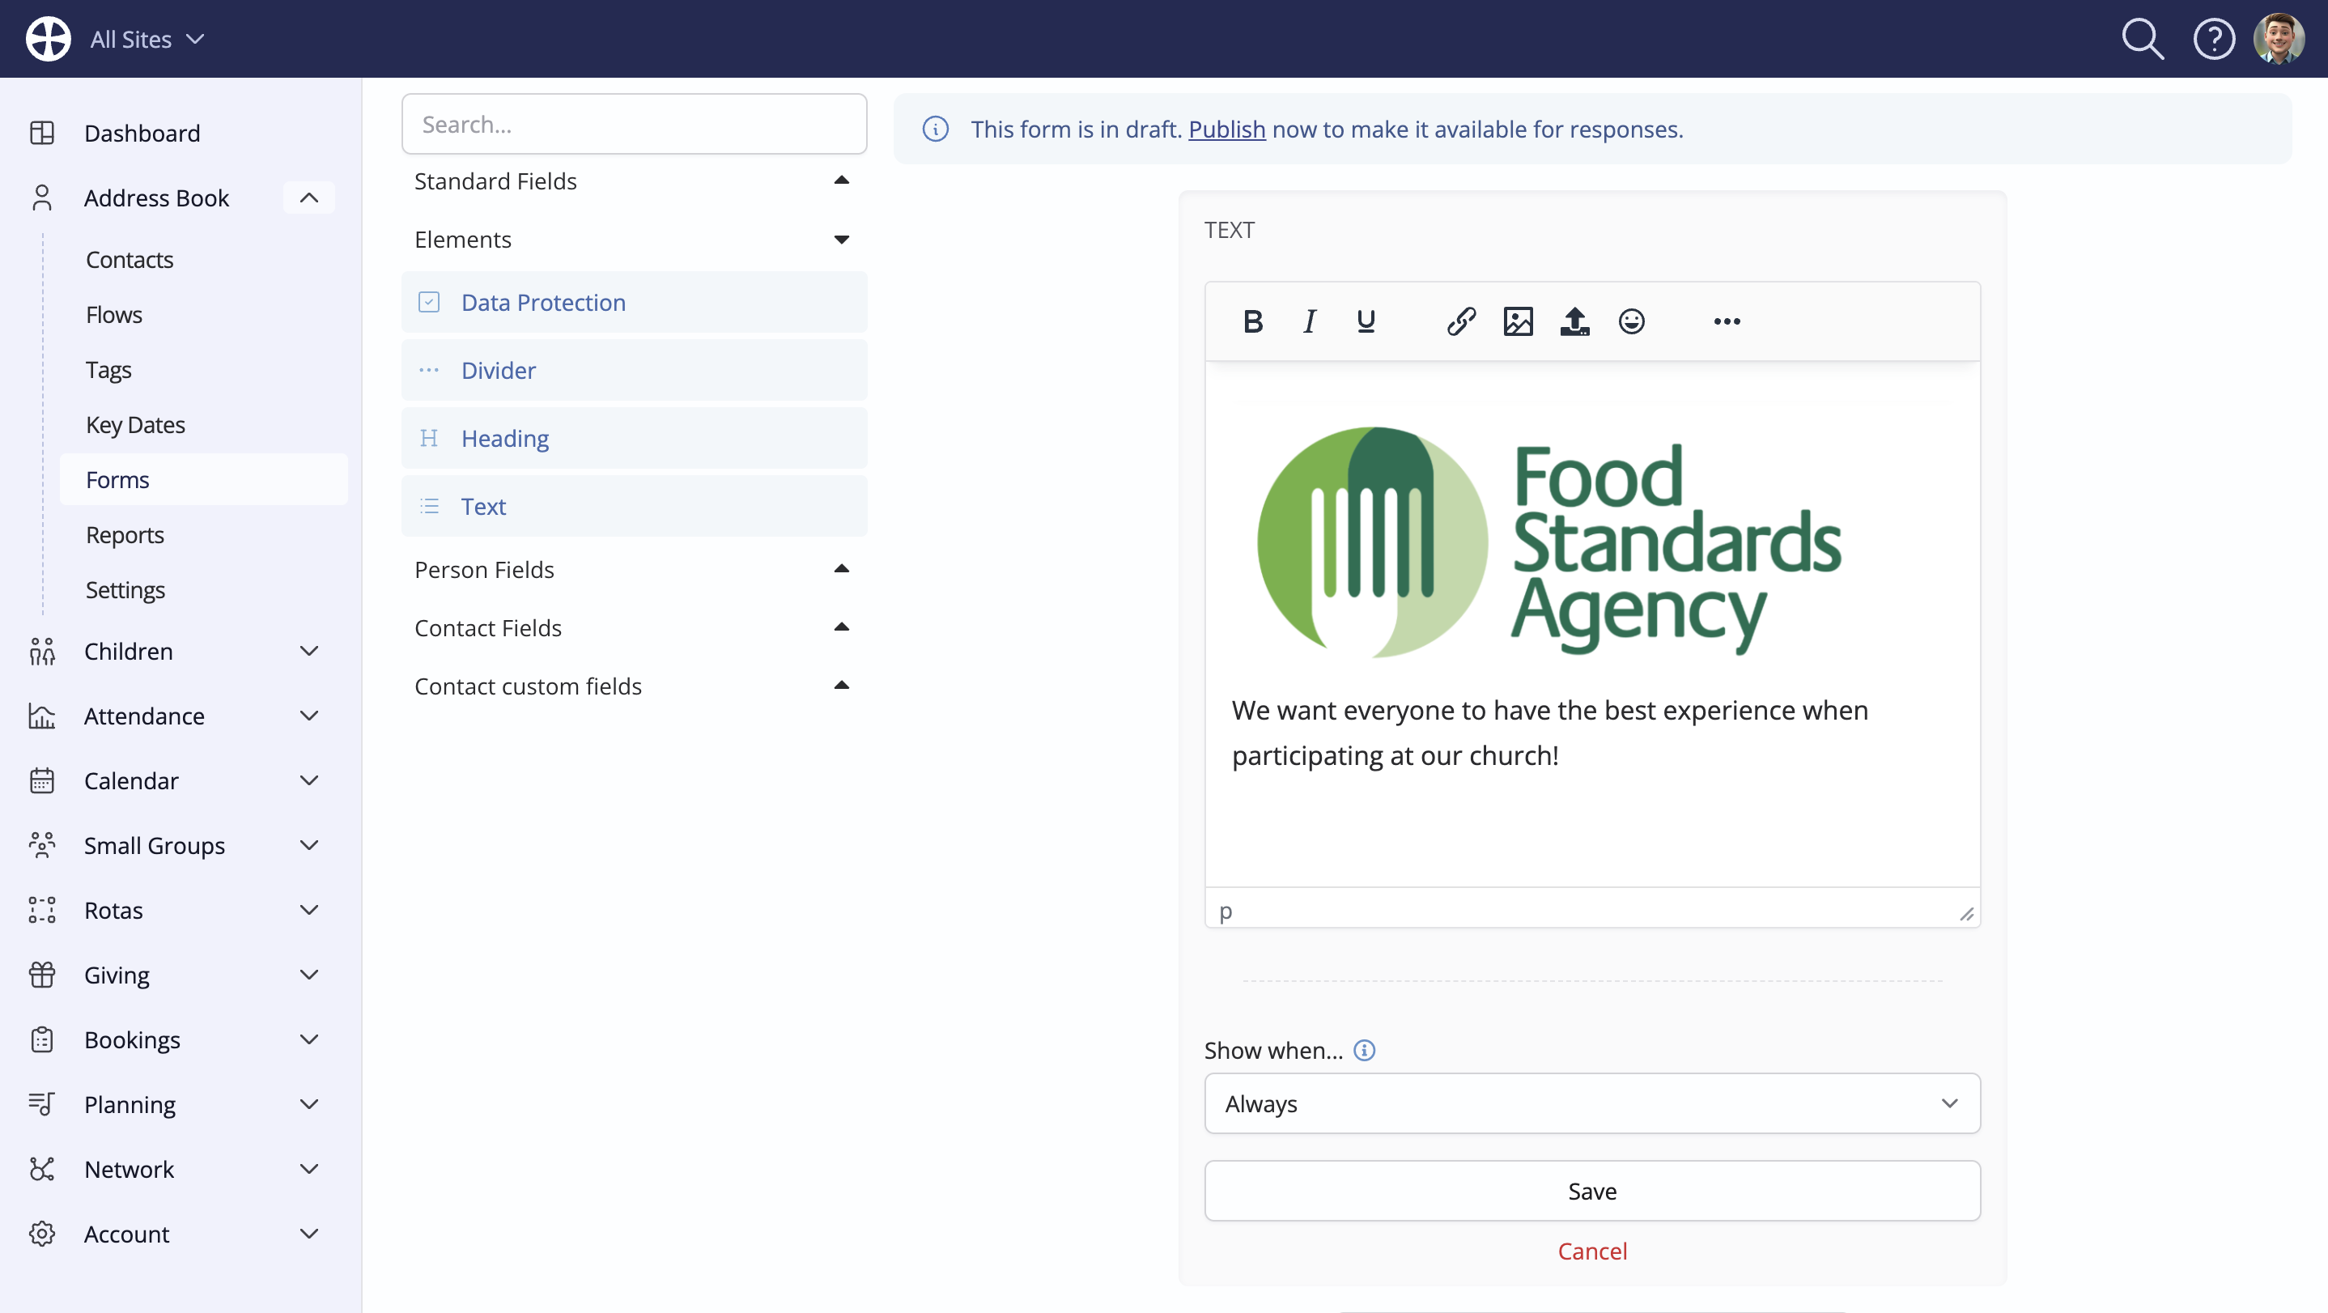
Task: Click the editor paragraph text
Action: [1549, 733]
